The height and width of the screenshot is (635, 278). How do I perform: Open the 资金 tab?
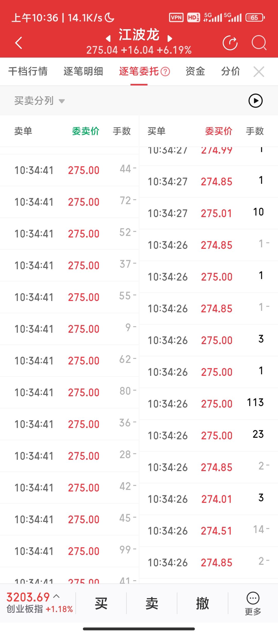[x=195, y=72]
